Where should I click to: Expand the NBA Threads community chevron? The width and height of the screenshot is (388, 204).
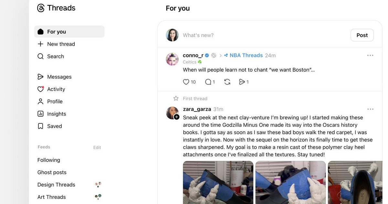pyautogui.click(x=221, y=55)
